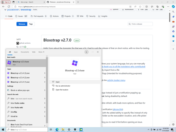
Task: Switch to the Documents search tab
Action: click(x=25, y=52)
